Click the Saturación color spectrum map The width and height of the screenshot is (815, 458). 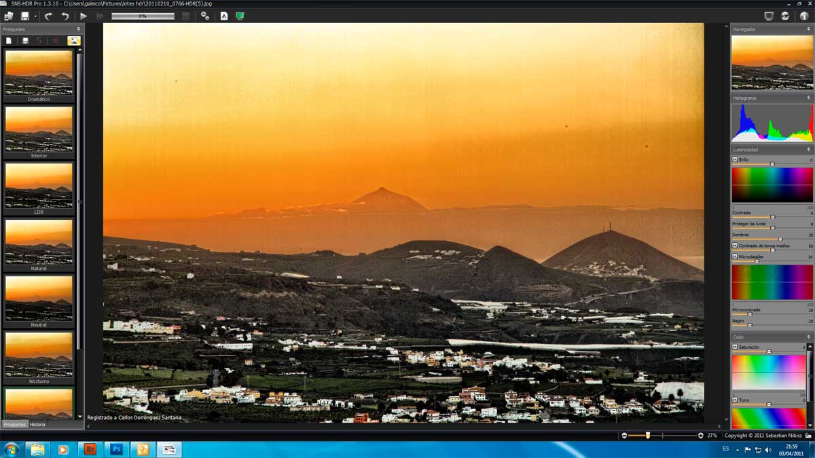click(x=769, y=372)
